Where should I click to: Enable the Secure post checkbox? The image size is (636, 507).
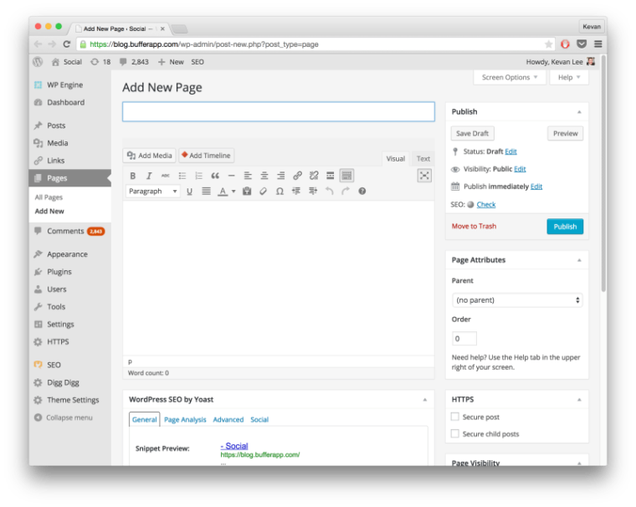455,417
